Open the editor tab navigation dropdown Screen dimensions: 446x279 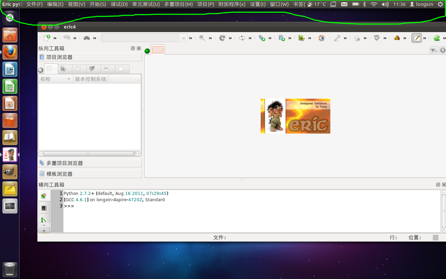pos(434,50)
